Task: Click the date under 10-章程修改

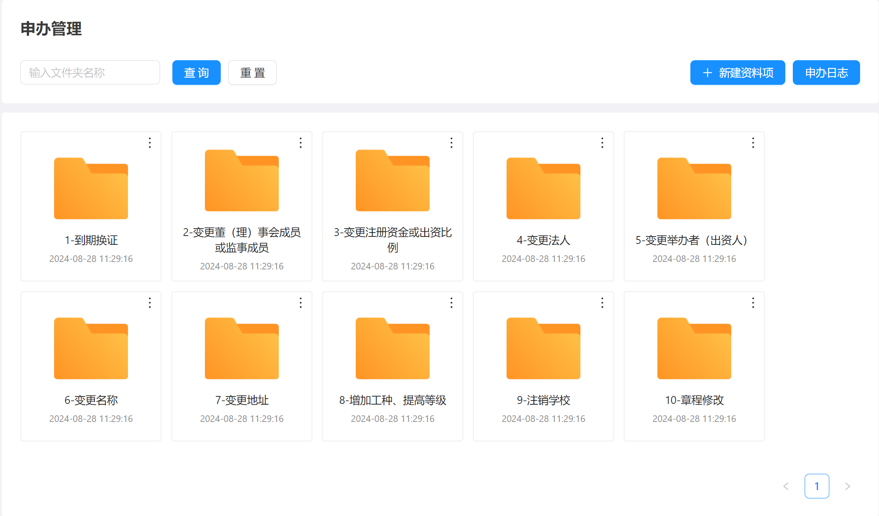Action: (694, 419)
